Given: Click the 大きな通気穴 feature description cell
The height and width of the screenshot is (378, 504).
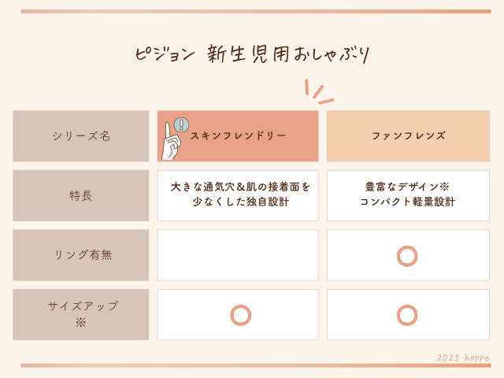Looking at the screenshot, I should click(238, 195).
